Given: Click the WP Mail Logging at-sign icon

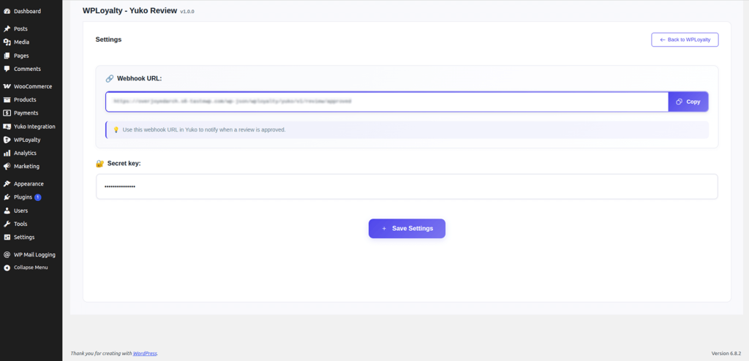Looking at the screenshot, I should click(7, 254).
